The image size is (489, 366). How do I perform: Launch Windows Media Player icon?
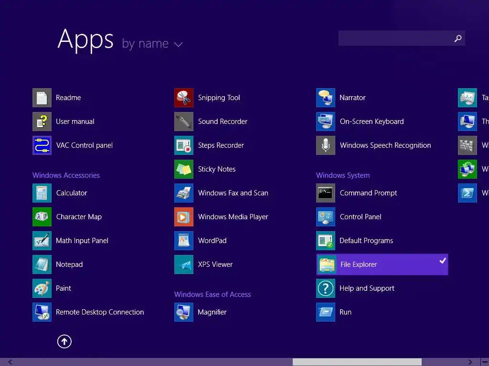pos(184,217)
